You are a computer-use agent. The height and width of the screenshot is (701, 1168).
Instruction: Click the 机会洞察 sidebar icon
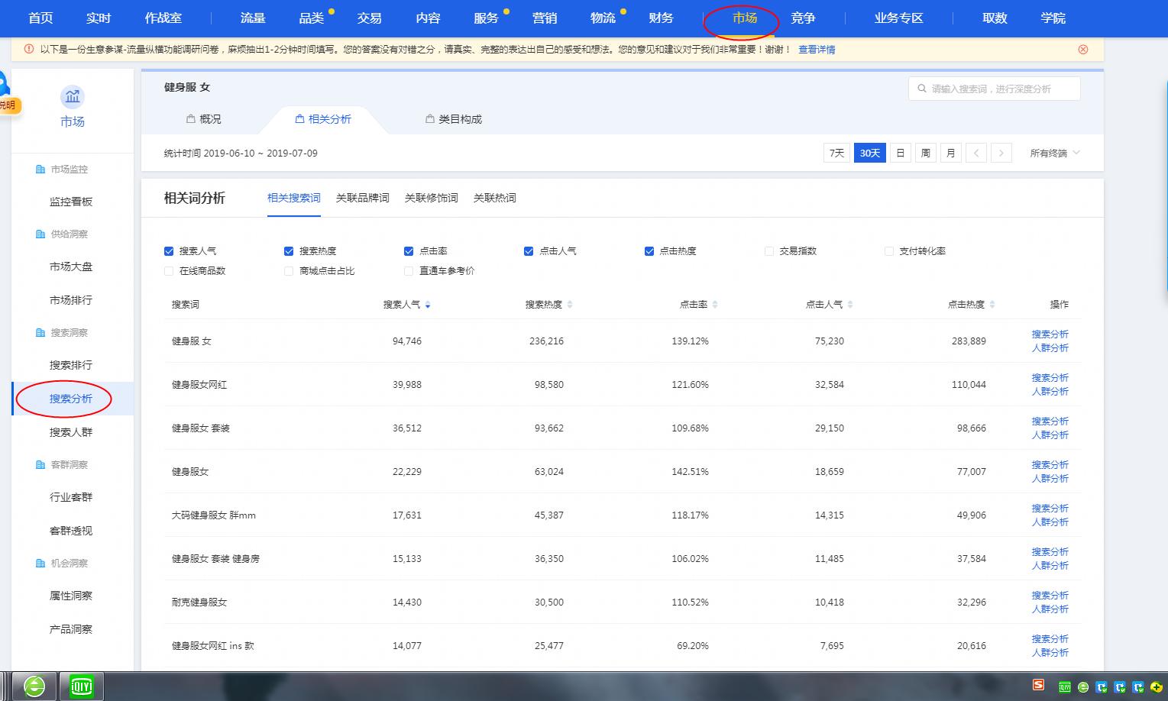pos(40,563)
